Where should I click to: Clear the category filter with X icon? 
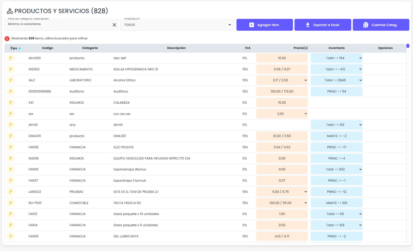point(114,25)
